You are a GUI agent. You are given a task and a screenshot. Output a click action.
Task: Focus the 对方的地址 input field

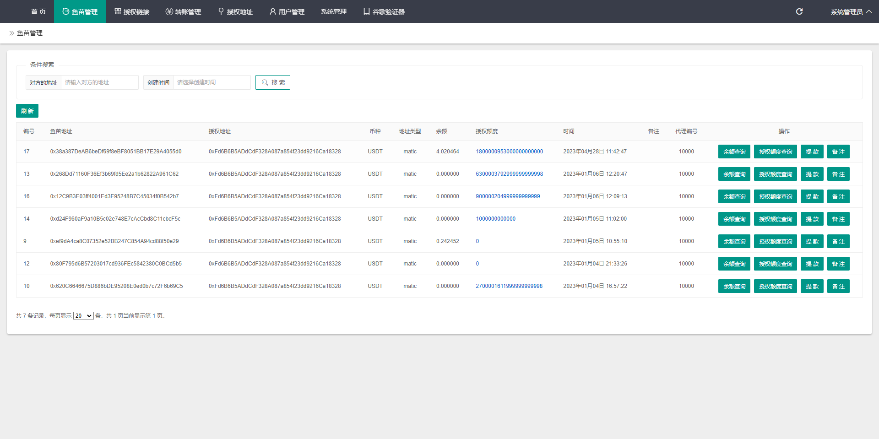(x=99, y=82)
